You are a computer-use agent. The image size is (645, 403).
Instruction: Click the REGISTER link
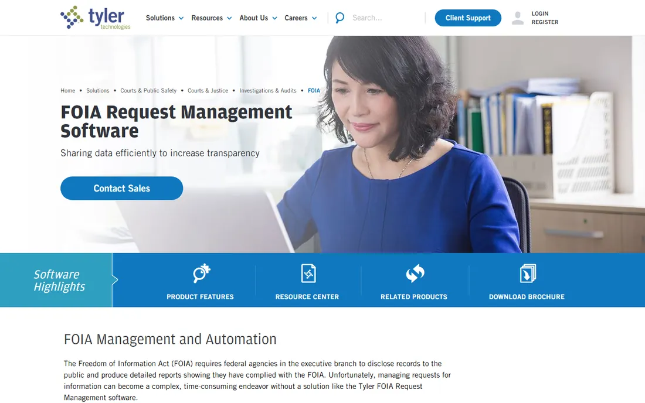click(545, 22)
